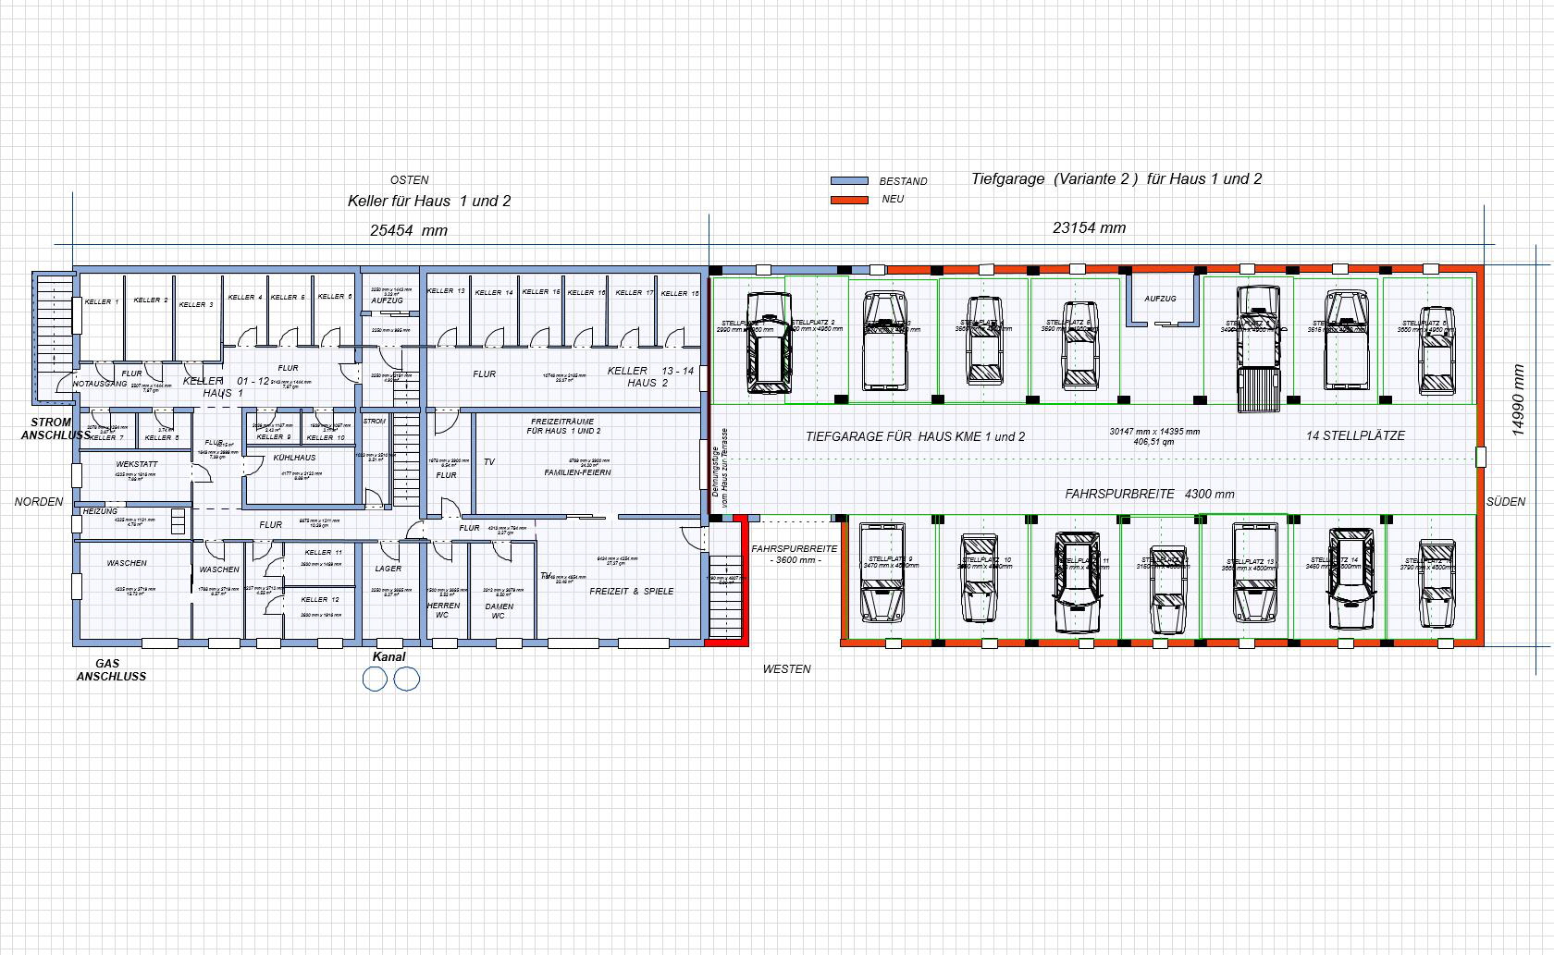
Task: Click the right Kanal manhole circle
Action: pos(405,680)
